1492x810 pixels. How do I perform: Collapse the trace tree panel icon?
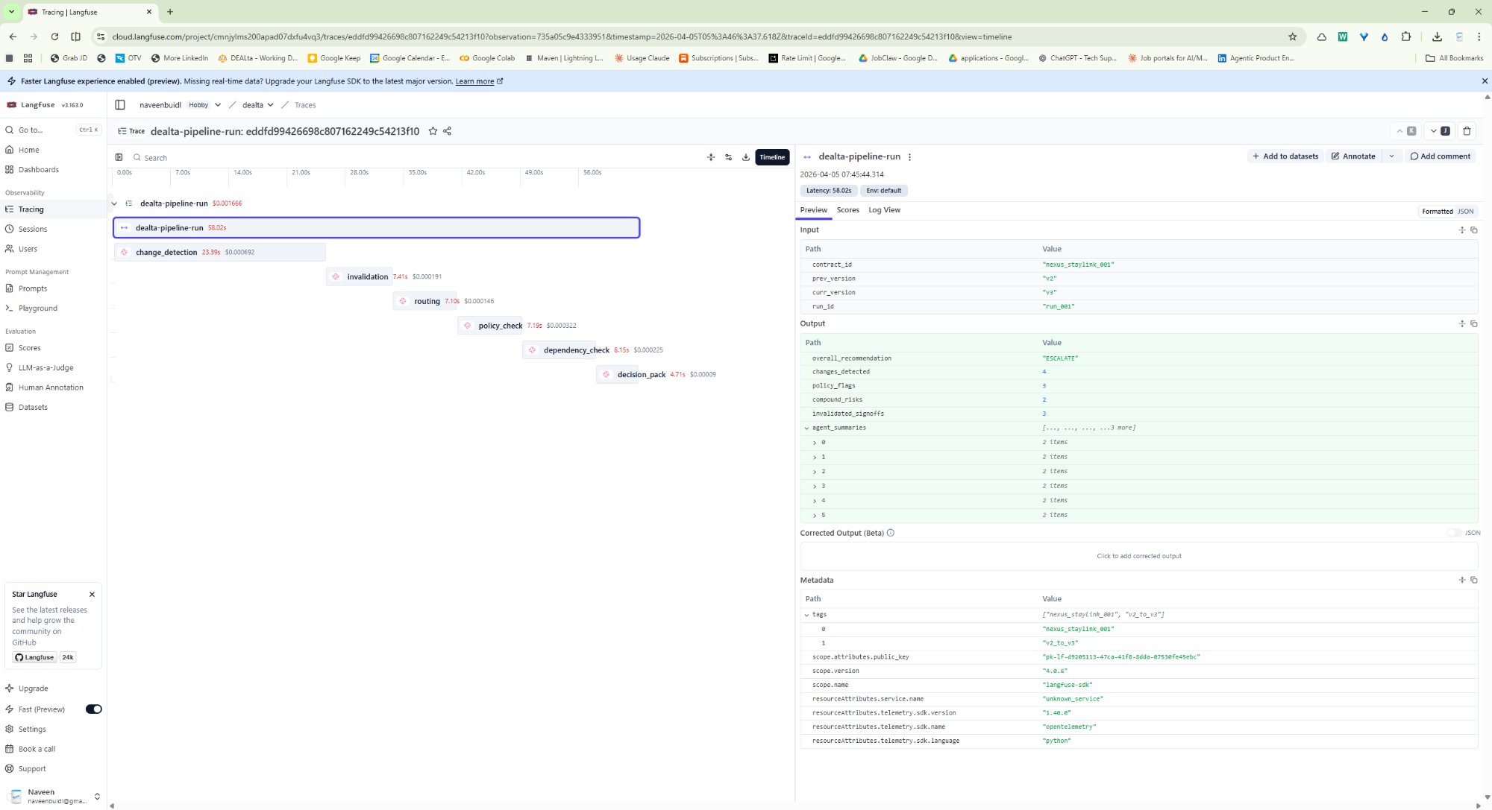pyautogui.click(x=119, y=157)
